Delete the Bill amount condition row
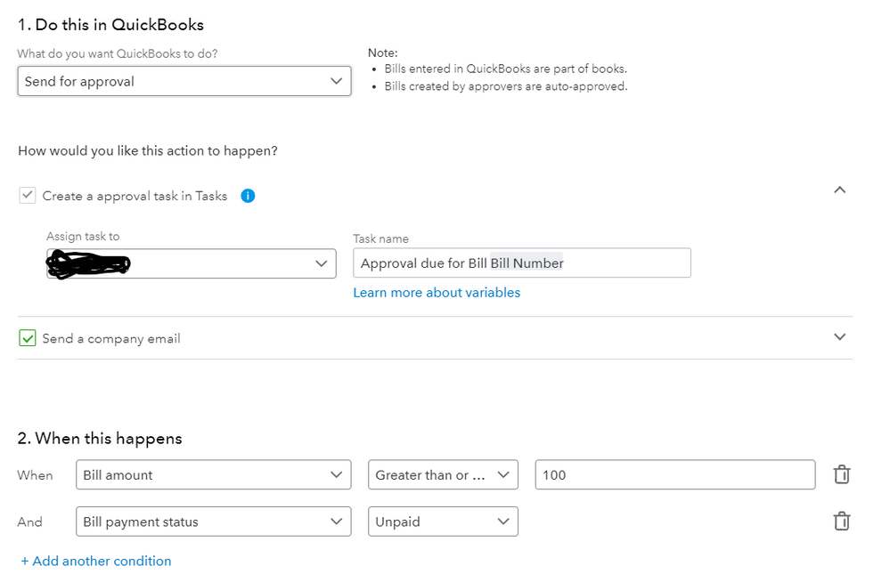Image resolution: width=890 pixels, height=574 pixels. 841,475
